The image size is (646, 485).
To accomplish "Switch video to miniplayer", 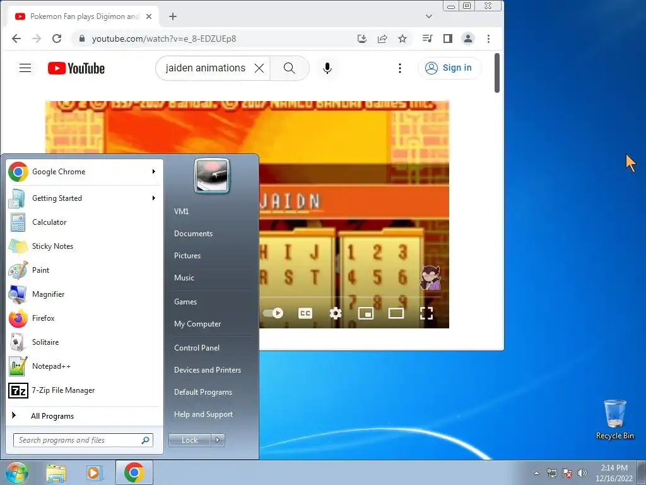I will [366, 313].
